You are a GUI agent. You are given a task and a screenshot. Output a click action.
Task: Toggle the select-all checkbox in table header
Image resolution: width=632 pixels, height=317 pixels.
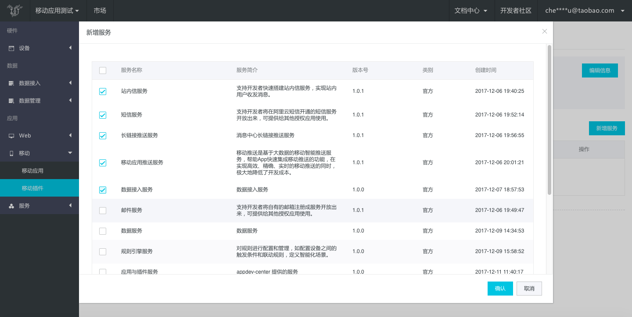[x=103, y=70]
